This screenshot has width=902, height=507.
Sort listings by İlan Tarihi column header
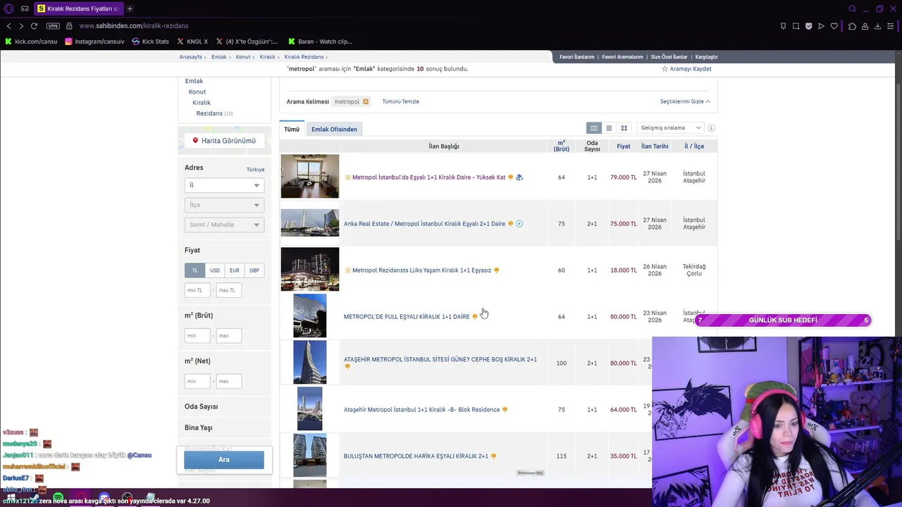tap(655, 146)
